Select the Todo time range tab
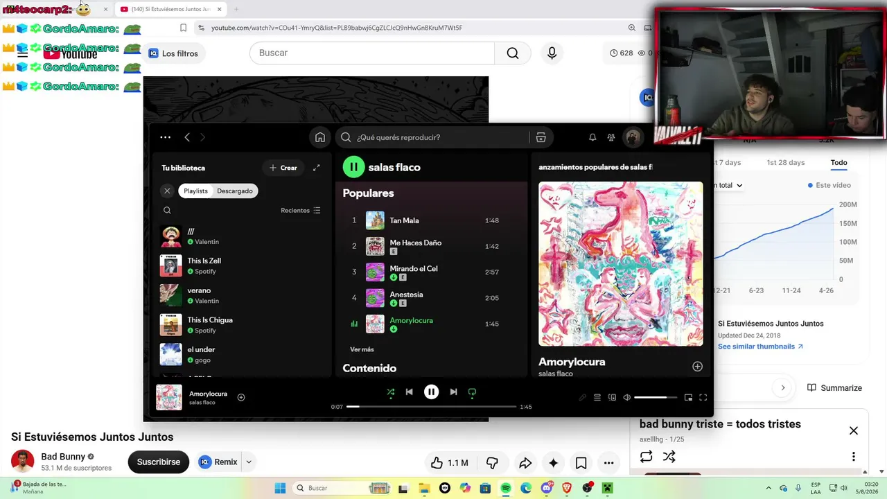 click(838, 163)
